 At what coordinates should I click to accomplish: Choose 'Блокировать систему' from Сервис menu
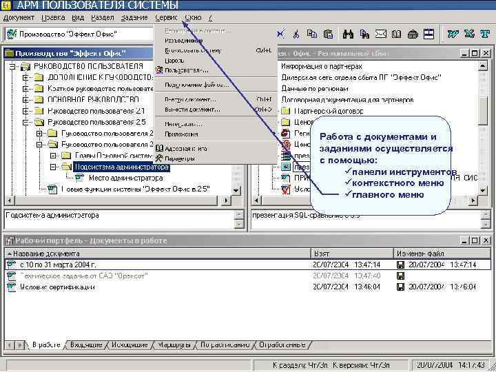click(x=215, y=50)
